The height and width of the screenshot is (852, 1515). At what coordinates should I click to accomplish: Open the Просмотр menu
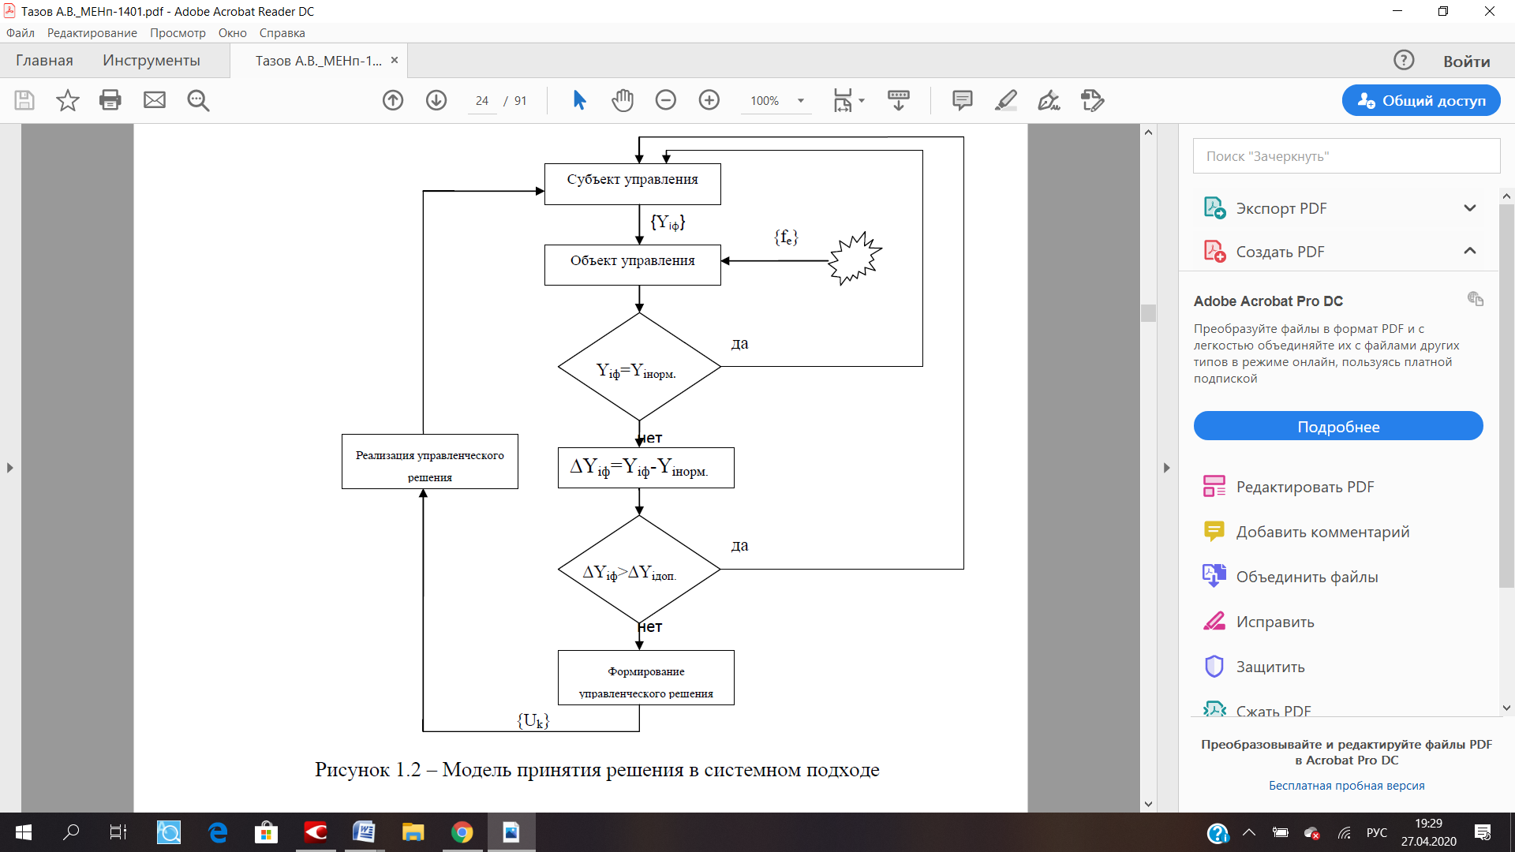coord(178,33)
